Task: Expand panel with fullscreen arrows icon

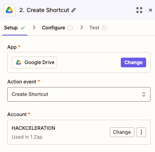Action: (x=139, y=10)
